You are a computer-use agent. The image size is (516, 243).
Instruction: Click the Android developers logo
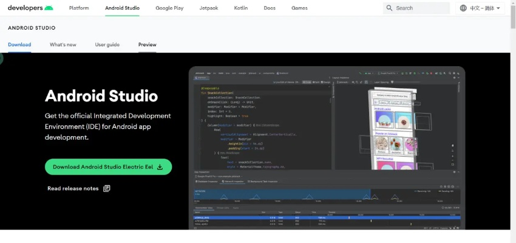coord(30,8)
